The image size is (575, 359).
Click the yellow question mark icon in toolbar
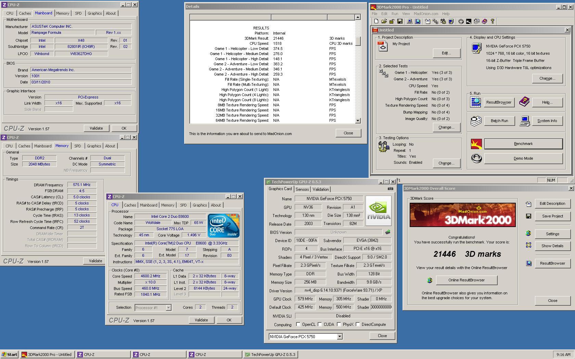493,21
